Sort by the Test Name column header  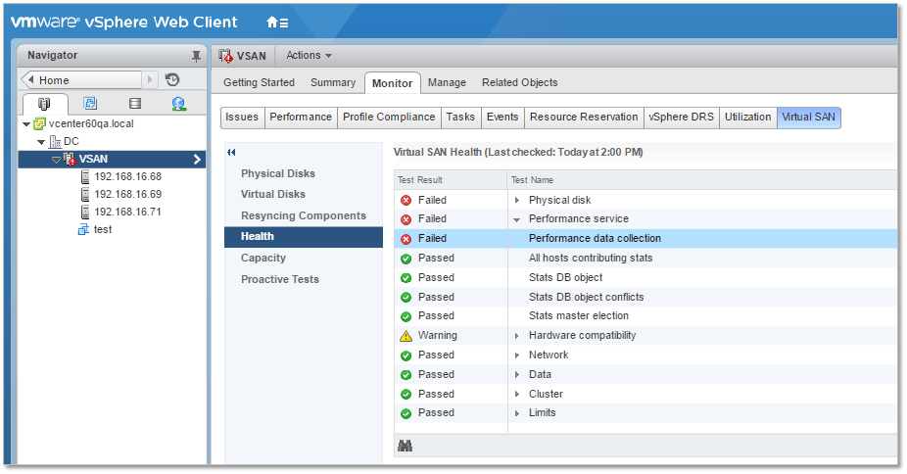tap(703, 180)
